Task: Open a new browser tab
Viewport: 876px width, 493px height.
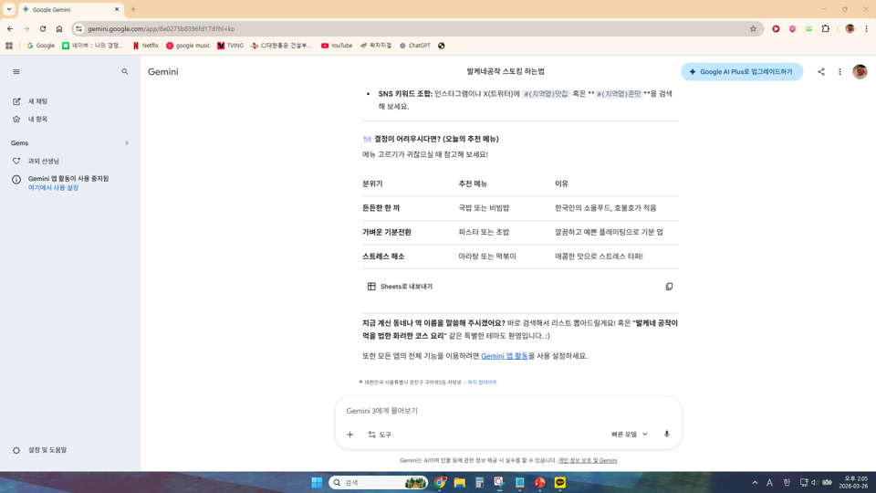Action: click(x=133, y=9)
